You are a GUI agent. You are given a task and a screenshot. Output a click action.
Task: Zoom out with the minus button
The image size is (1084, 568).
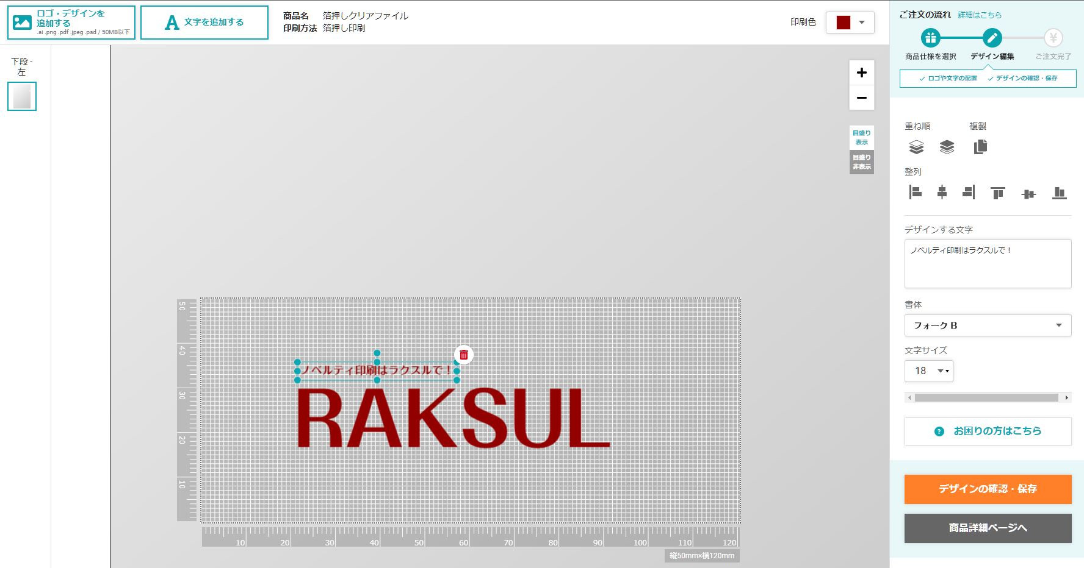click(862, 98)
